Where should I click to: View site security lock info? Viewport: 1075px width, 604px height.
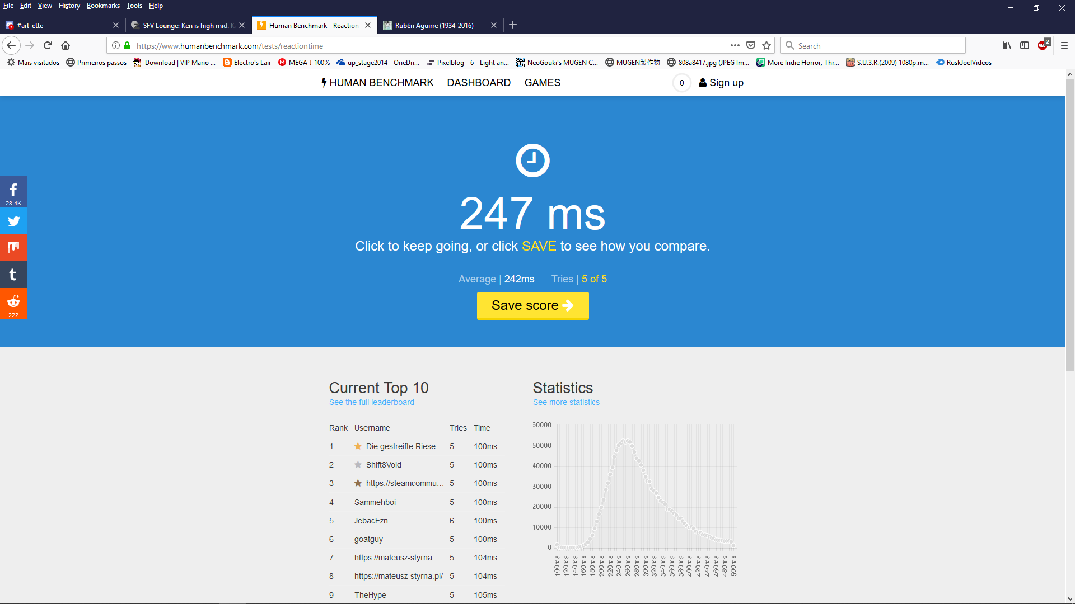pyautogui.click(x=127, y=45)
